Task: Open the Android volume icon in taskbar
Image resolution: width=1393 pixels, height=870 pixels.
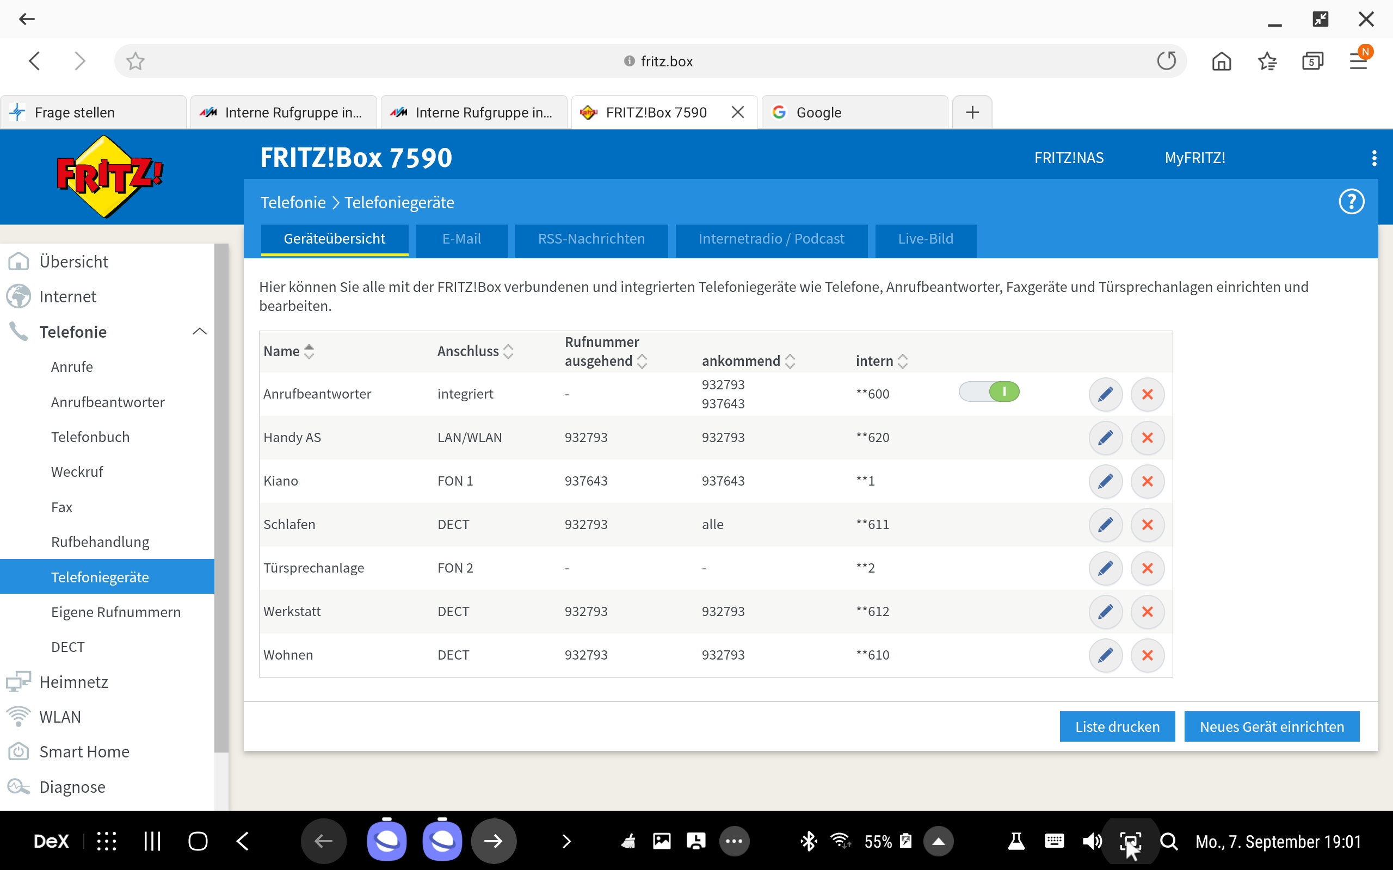Action: (x=1092, y=841)
